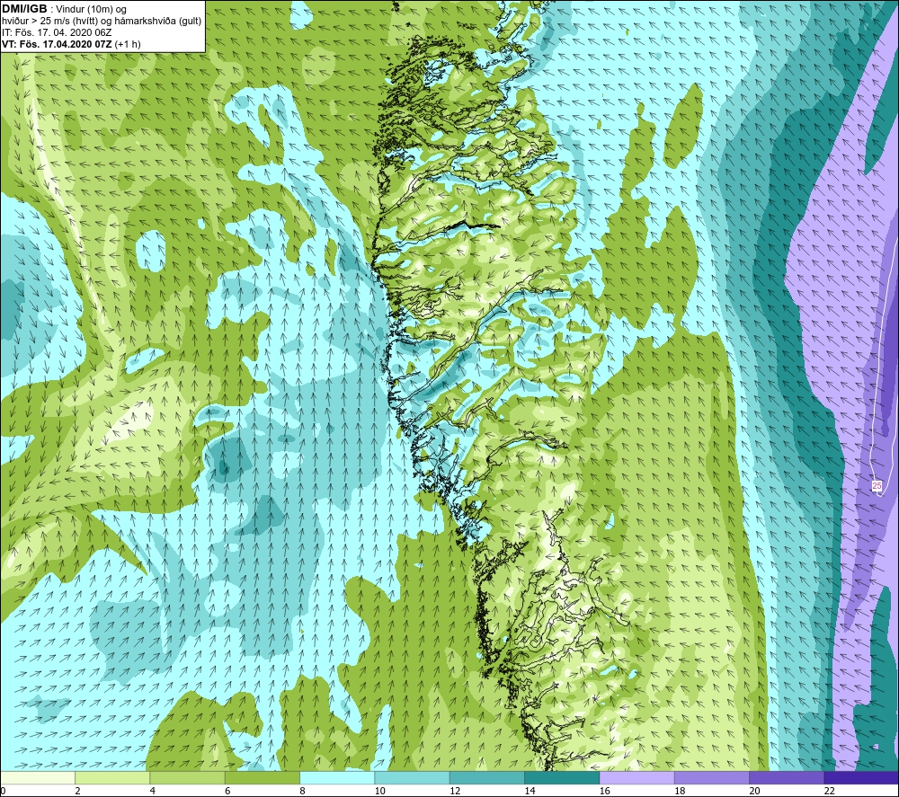Viewport: 899px width, 797px height.
Task: Click the 'IT: Fös. 17. 04. 2020 06Z' line
Action: point(57,32)
